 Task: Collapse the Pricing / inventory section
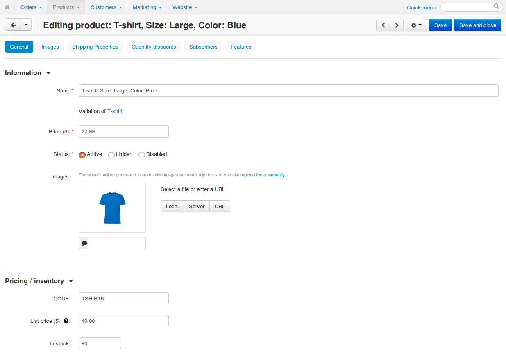click(39, 281)
